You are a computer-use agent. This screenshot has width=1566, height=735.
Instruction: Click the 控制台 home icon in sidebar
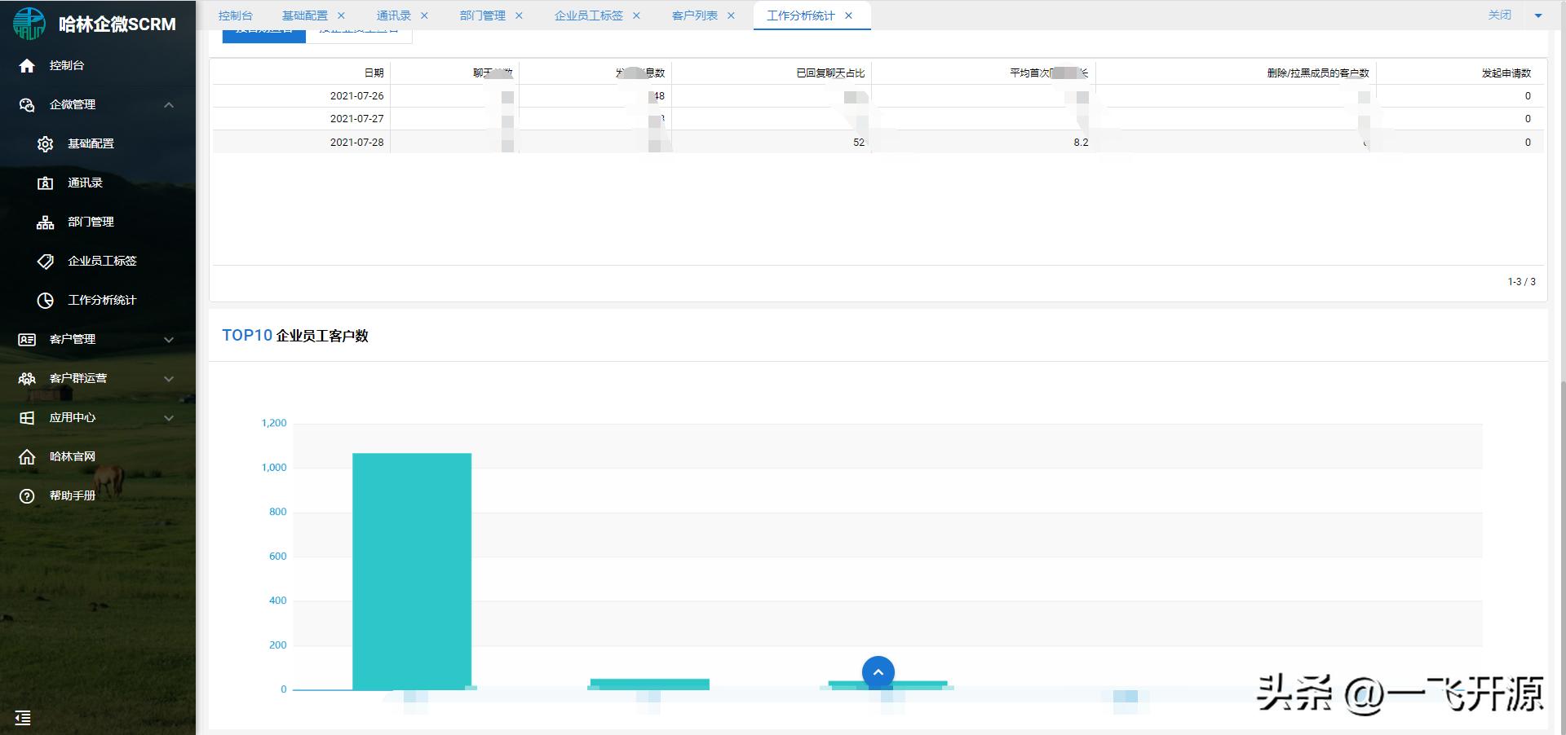pos(27,65)
